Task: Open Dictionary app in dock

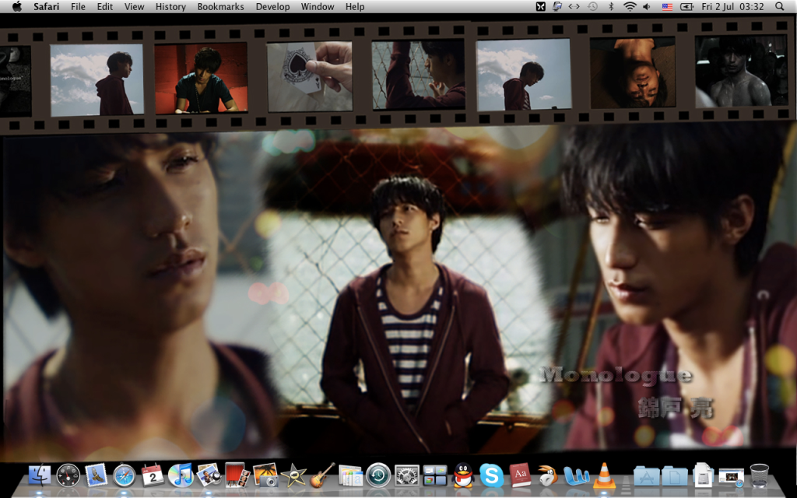Action: tap(519, 475)
